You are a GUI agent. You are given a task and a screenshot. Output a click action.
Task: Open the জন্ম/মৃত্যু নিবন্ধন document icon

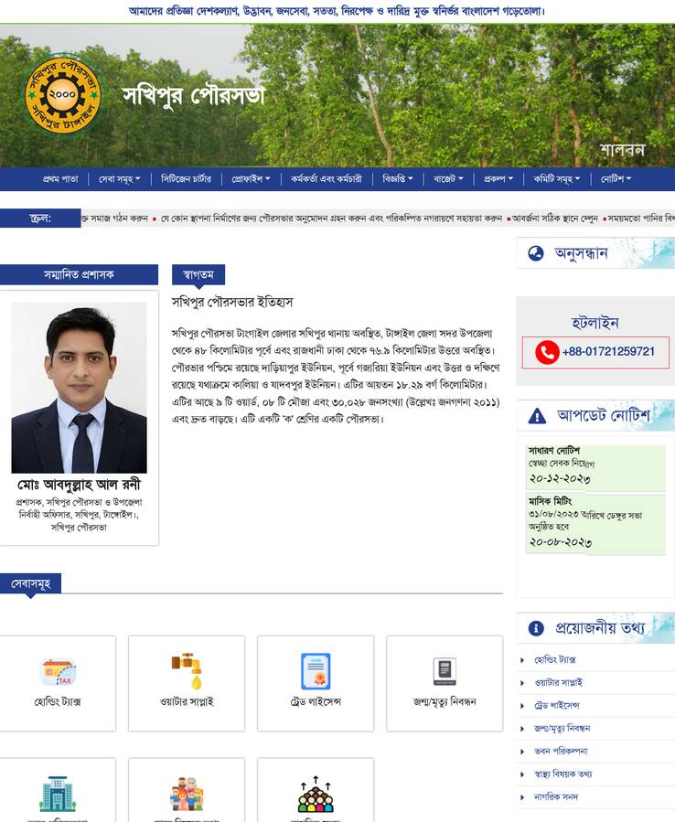coord(445,672)
